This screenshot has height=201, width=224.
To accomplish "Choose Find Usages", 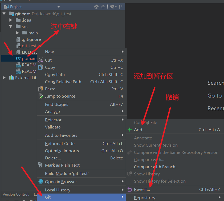I will 82,104.
